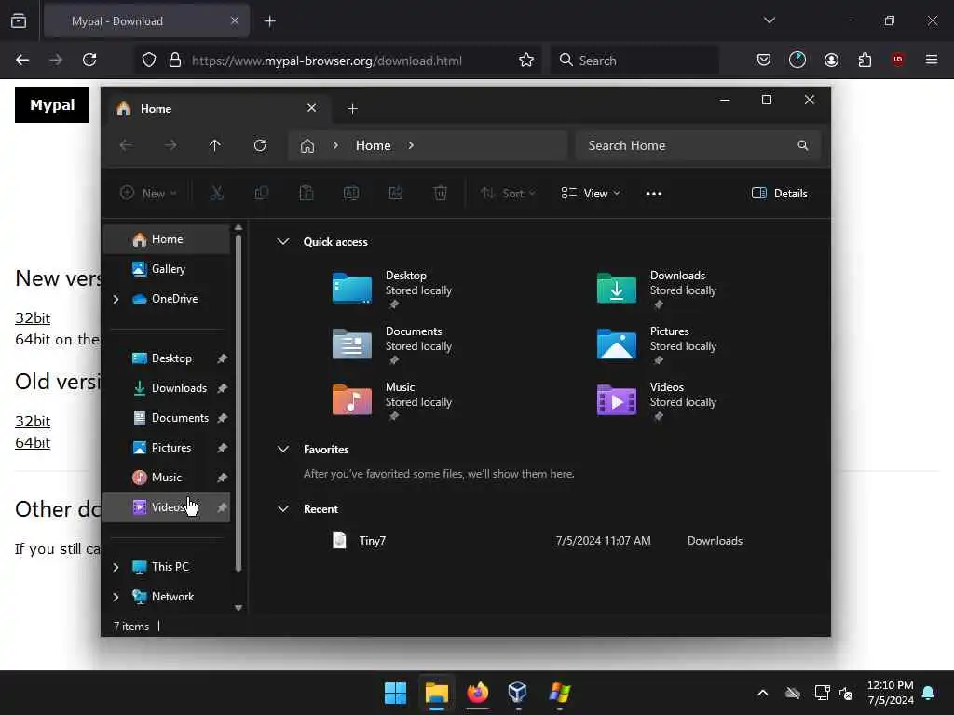Viewport: 954px width, 715px height.
Task: Click the Mypal logo on webpage
Action: point(52,104)
